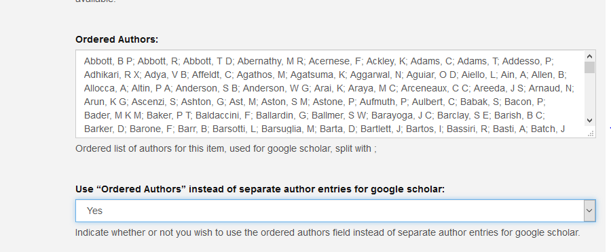611x252 pixels.
Task: Click the Ordered Authors scrollbar down arrow
Action: click(x=589, y=121)
